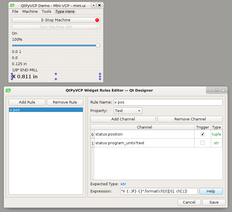Click the status:position channel cell
The height and width of the screenshot is (212, 232).
pyautogui.click(x=144, y=134)
